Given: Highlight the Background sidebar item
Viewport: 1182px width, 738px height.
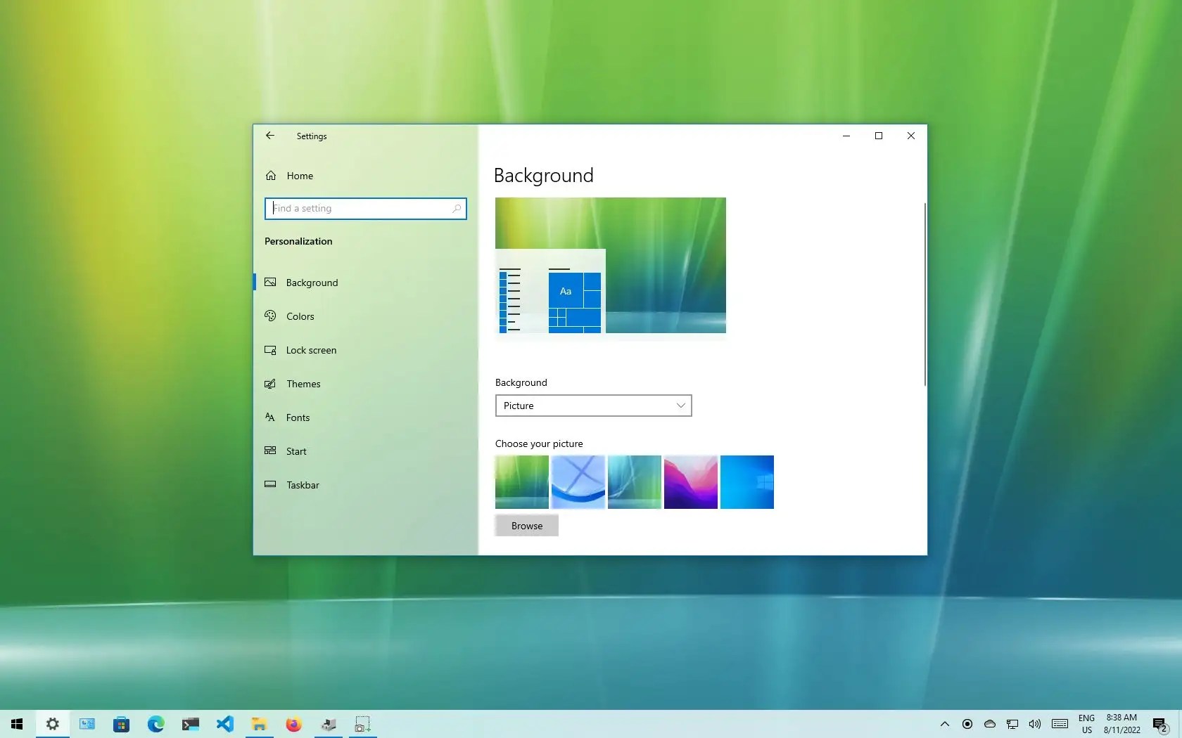Looking at the screenshot, I should (x=312, y=282).
